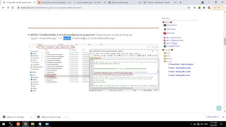Expand the options arrow for kafka_2.12-2.8.0 (1).tgz
The width and height of the screenshot is (226, 127).
66,117
